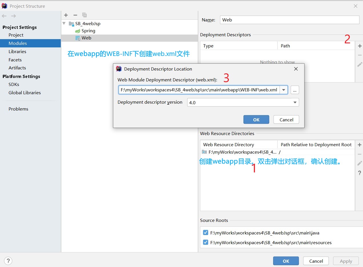Select the F:\myWorks web resource directory row
The width and height of the screenshot is (363, 267).
tap(278, 152)
